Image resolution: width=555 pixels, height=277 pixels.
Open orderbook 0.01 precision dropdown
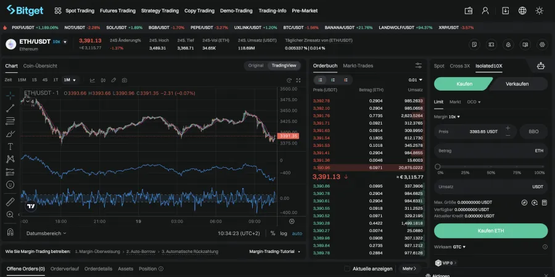click(415, 80)
